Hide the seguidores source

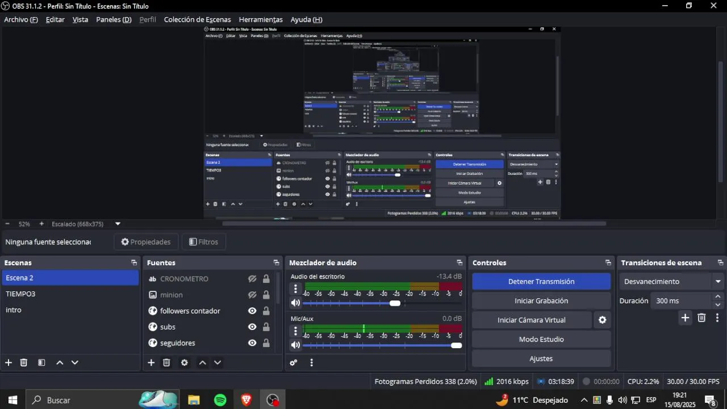point(253,343)
